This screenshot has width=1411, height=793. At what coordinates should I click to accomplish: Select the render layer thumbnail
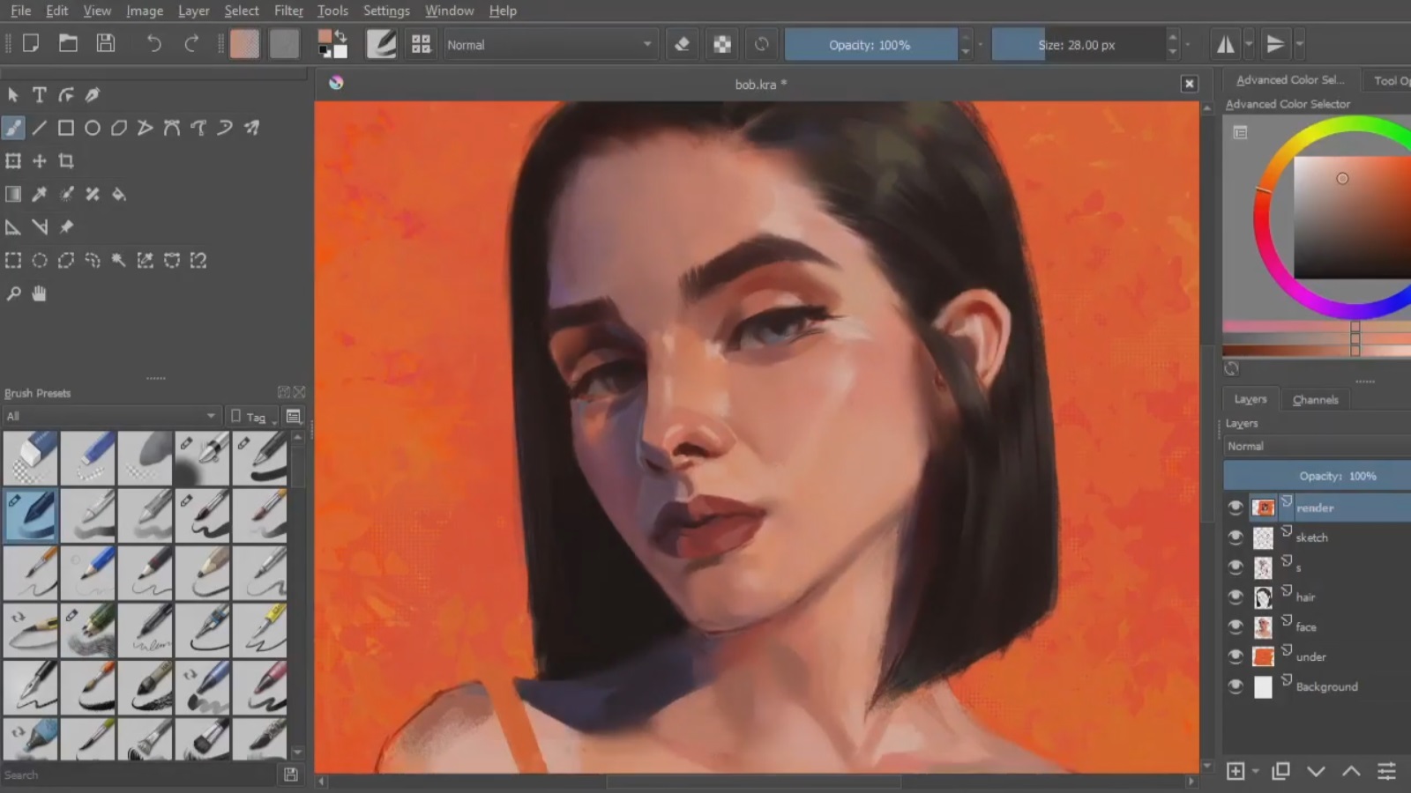point(1264,508)
